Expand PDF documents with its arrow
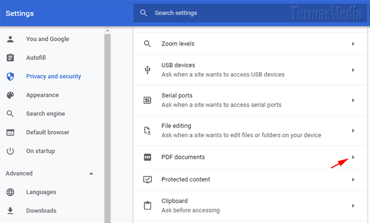The height and width of the screenshot is (223, 370). [353, 157]
